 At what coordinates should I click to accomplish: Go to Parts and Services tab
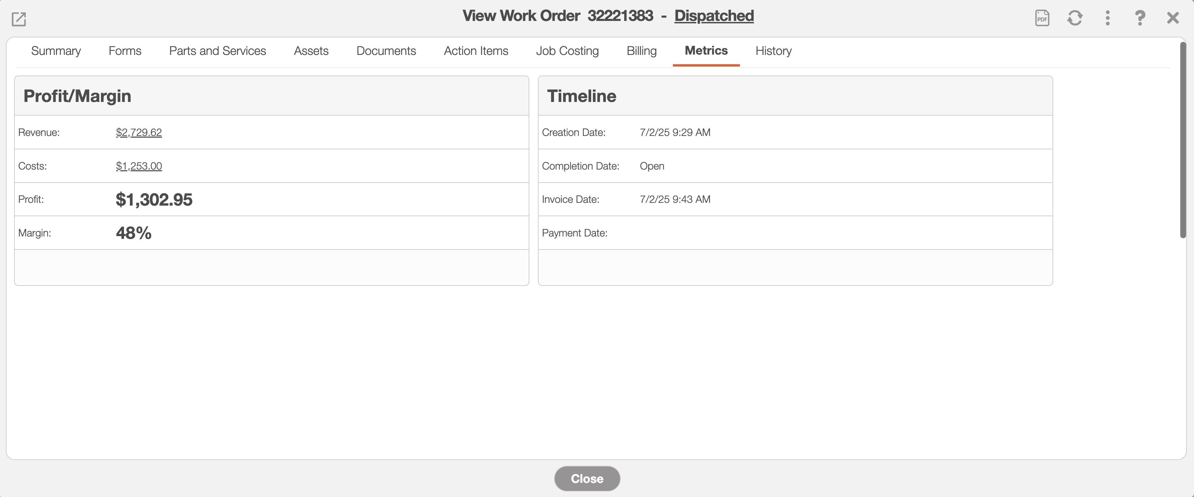click(x=217, y=51)
